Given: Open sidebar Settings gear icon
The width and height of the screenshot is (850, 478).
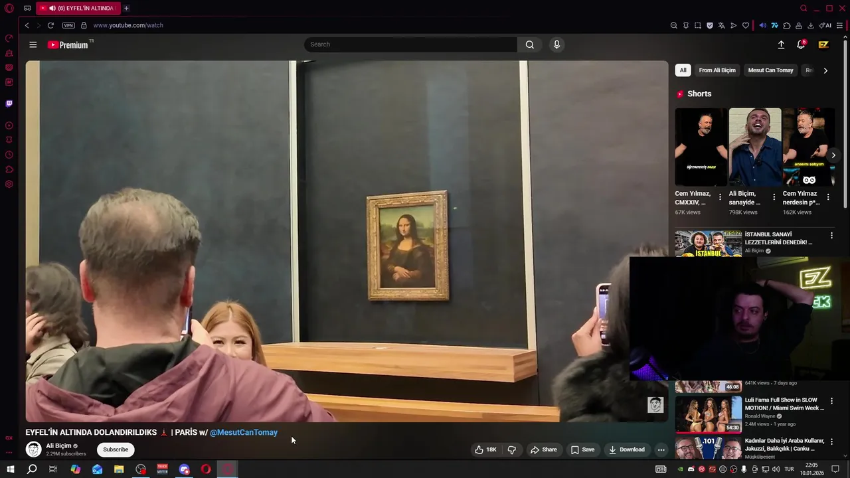Looking at the screenshot, I should coord(9,184).
